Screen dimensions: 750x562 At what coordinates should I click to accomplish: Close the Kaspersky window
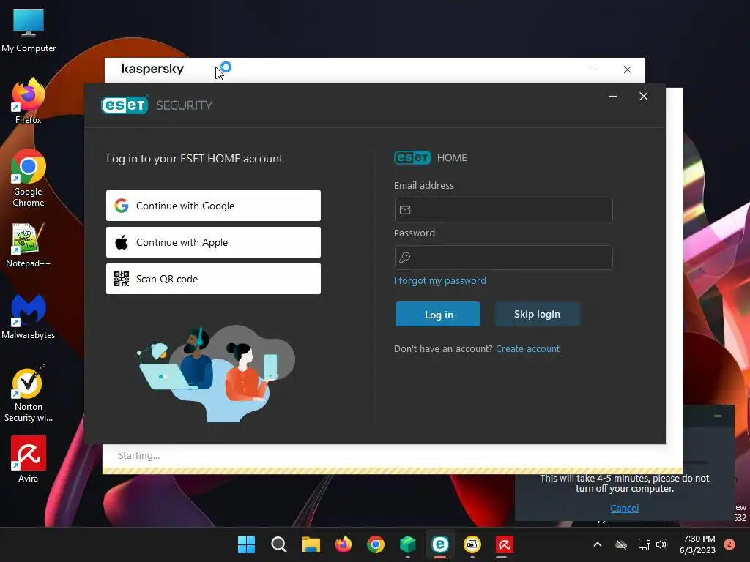coord(628,70)
